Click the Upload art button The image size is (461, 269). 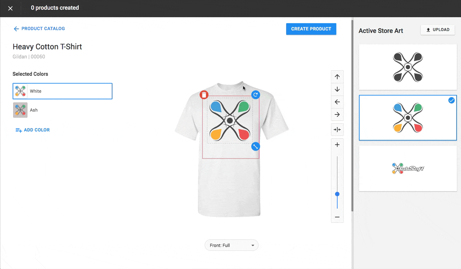pyautogui.click(x=438, y=30)
